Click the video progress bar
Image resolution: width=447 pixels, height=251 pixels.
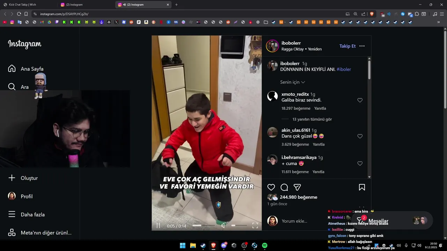click(x=204, y=226)
